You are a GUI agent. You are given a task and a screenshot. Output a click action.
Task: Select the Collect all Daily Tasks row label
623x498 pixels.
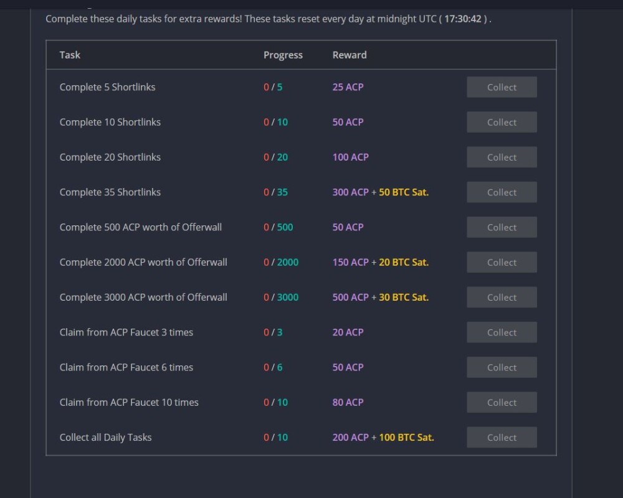pos(106,437)
